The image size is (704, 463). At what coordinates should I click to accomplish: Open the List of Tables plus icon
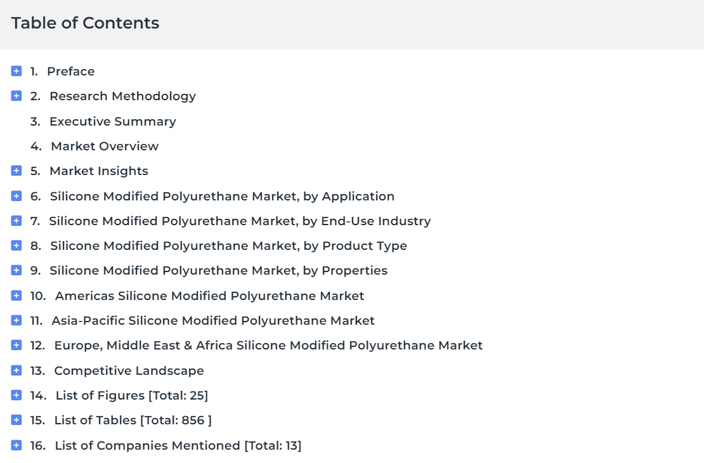pos(16,420)
